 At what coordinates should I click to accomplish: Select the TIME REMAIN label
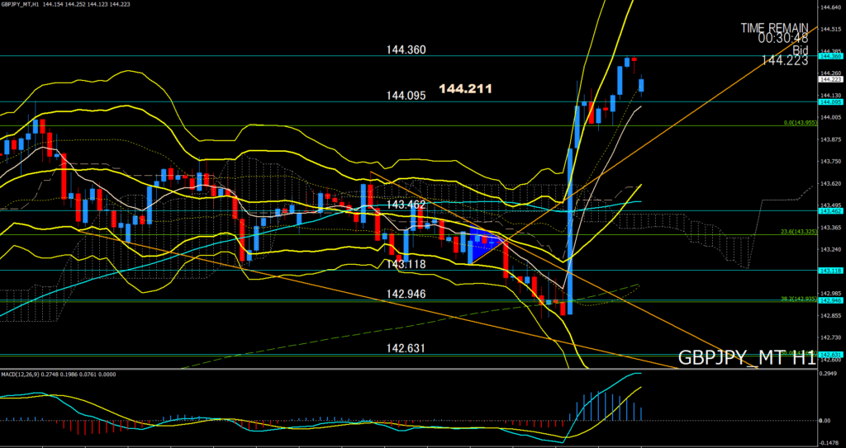click(774, 28)
